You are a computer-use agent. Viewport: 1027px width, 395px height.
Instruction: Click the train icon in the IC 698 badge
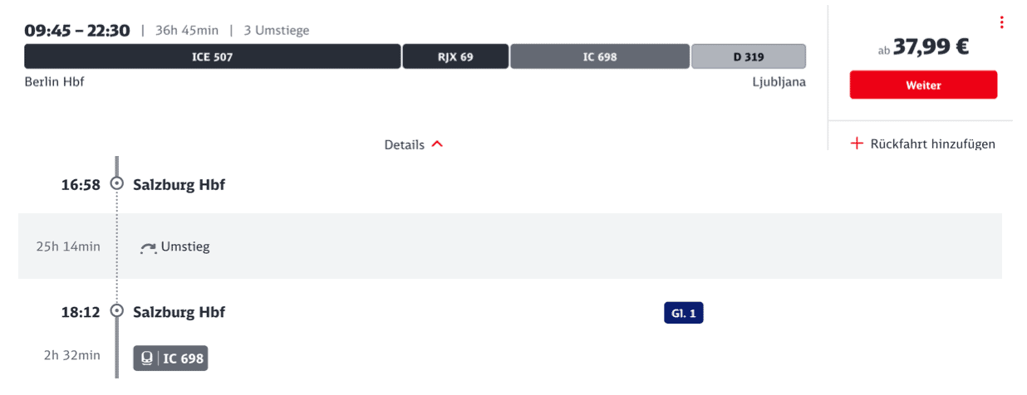tap(147, 358)
